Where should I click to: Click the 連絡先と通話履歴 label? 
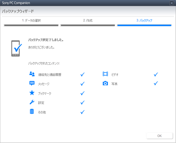click(x=49, y=75)
